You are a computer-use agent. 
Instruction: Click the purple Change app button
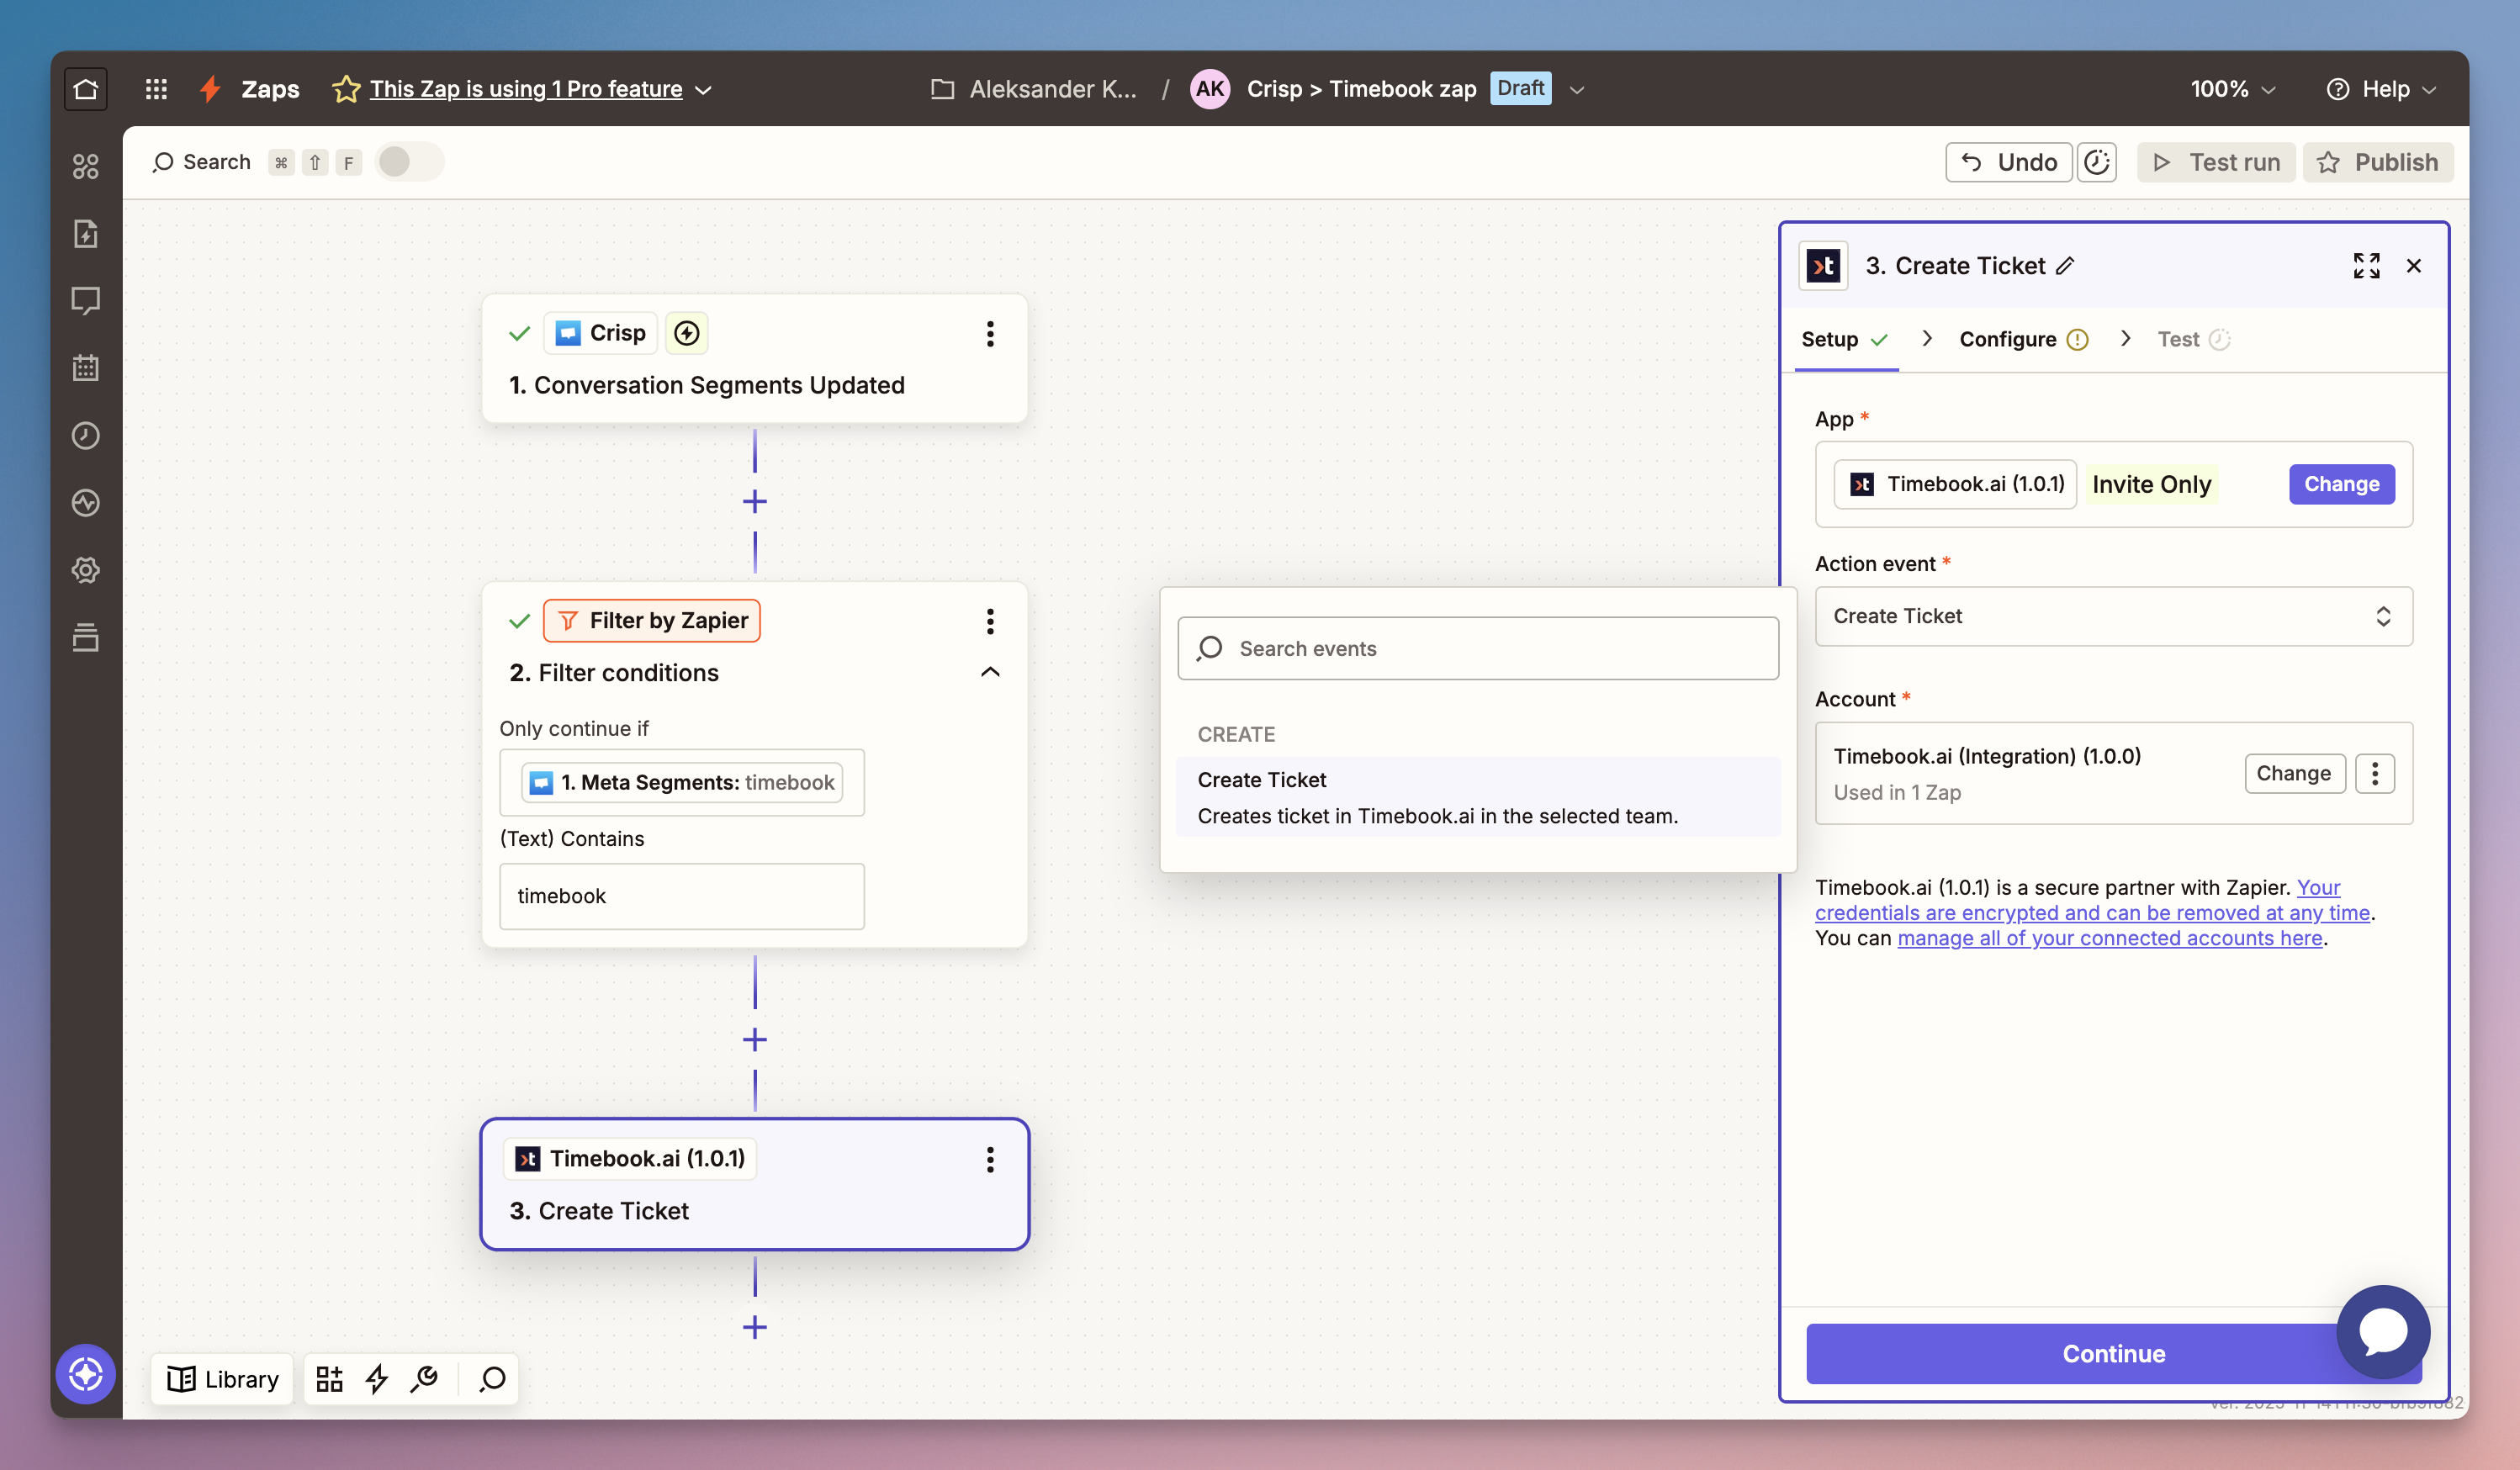point(2341,484)
